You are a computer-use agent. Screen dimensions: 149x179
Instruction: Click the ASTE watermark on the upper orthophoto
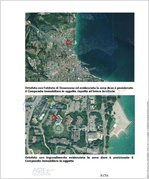(x=43, y=35)
